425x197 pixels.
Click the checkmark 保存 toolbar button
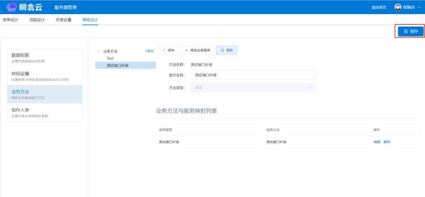[168, 50]
